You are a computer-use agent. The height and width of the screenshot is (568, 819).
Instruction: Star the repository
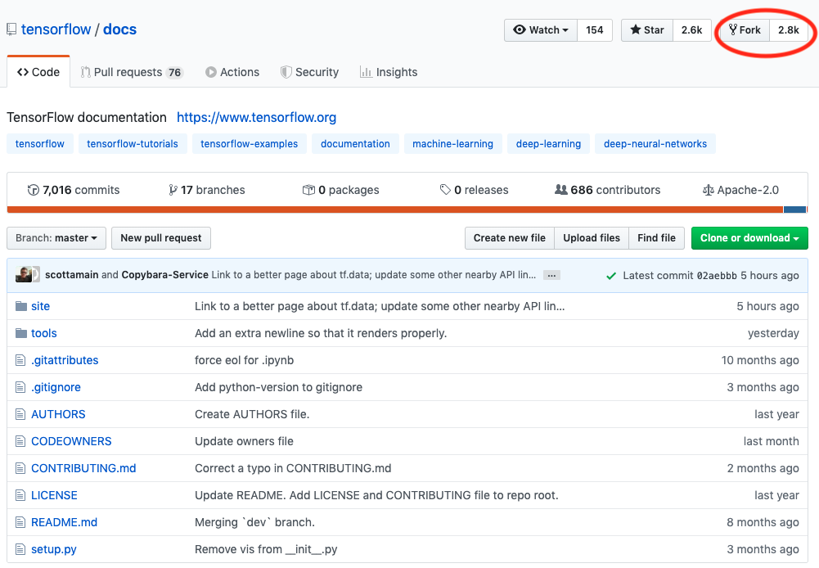click(x=647, y=29)
